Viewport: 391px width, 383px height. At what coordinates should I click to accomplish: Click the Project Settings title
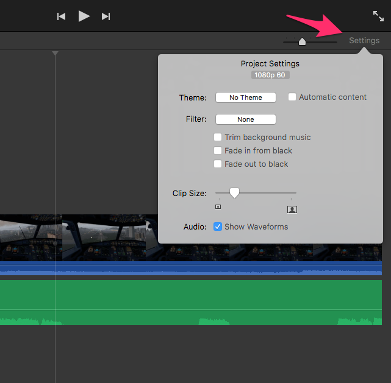tap(270, 64)
